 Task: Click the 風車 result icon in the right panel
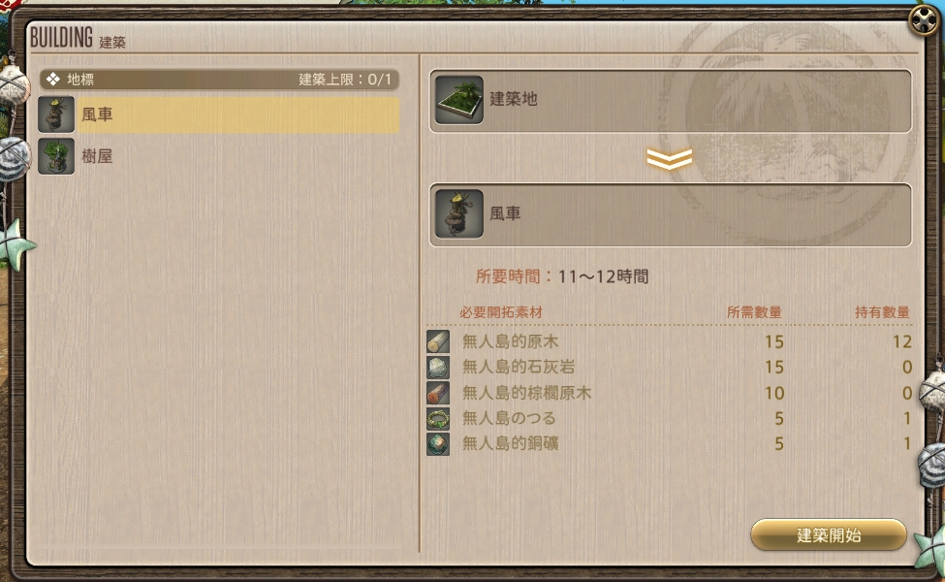pos(459,213)
